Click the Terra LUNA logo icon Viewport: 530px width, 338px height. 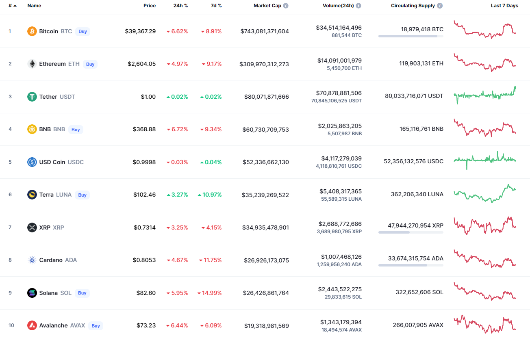pyautogui.click(x=32, y=195)
